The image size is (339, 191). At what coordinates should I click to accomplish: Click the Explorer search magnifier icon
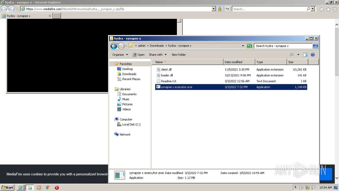(315, 46)
